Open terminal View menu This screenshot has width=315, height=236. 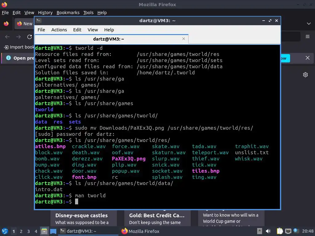tap(93, 30)
